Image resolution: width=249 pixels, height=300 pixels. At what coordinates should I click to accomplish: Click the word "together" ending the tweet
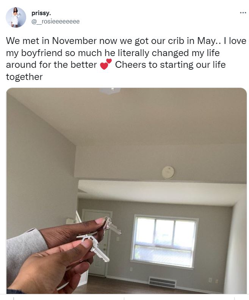(24, 77)
